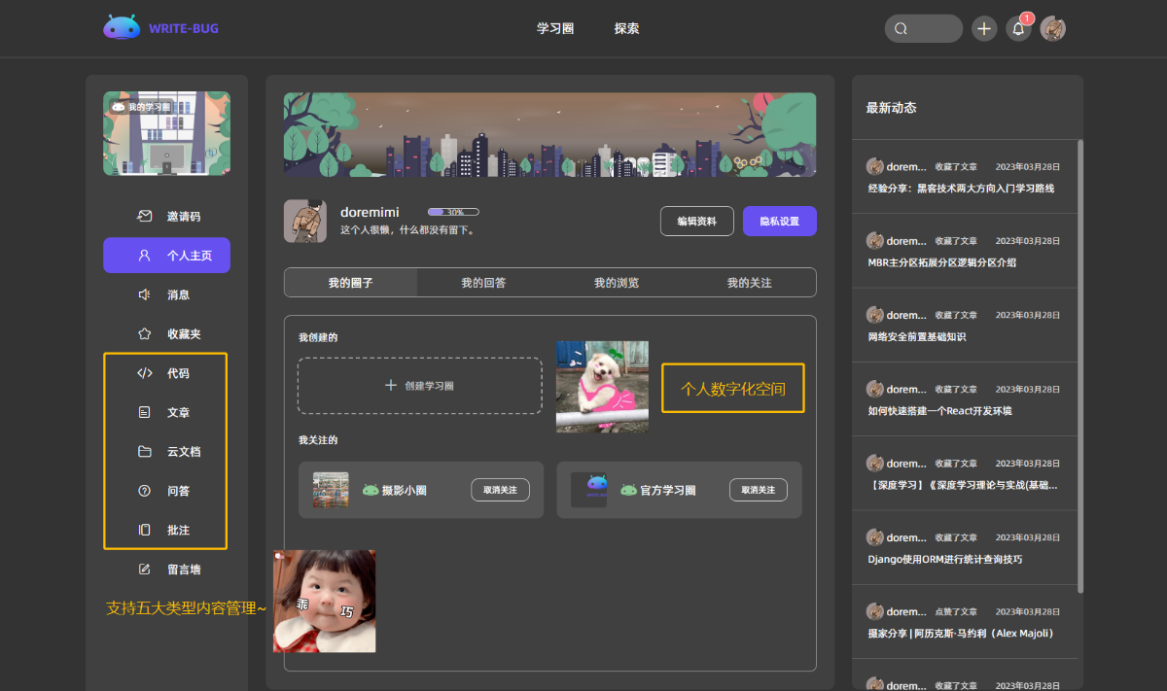
Task: Click the 摄影小圈 green mascot icon
Action: tap(370, 490)
